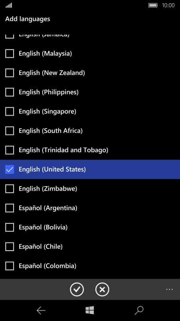Pick the English (Trinidad and Tobago) entry
The height and width of the screenshot is (321, 180).
click(90, 150)
